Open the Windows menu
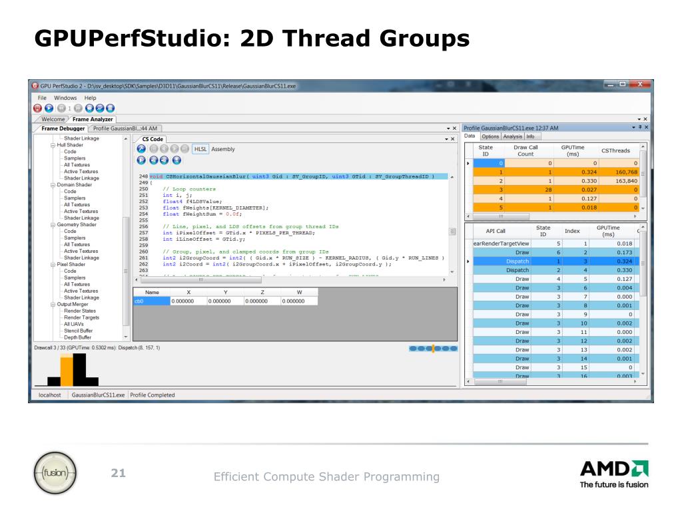This screenshot has height=511, width=682. pyautogui.click(x=65, y=98)
